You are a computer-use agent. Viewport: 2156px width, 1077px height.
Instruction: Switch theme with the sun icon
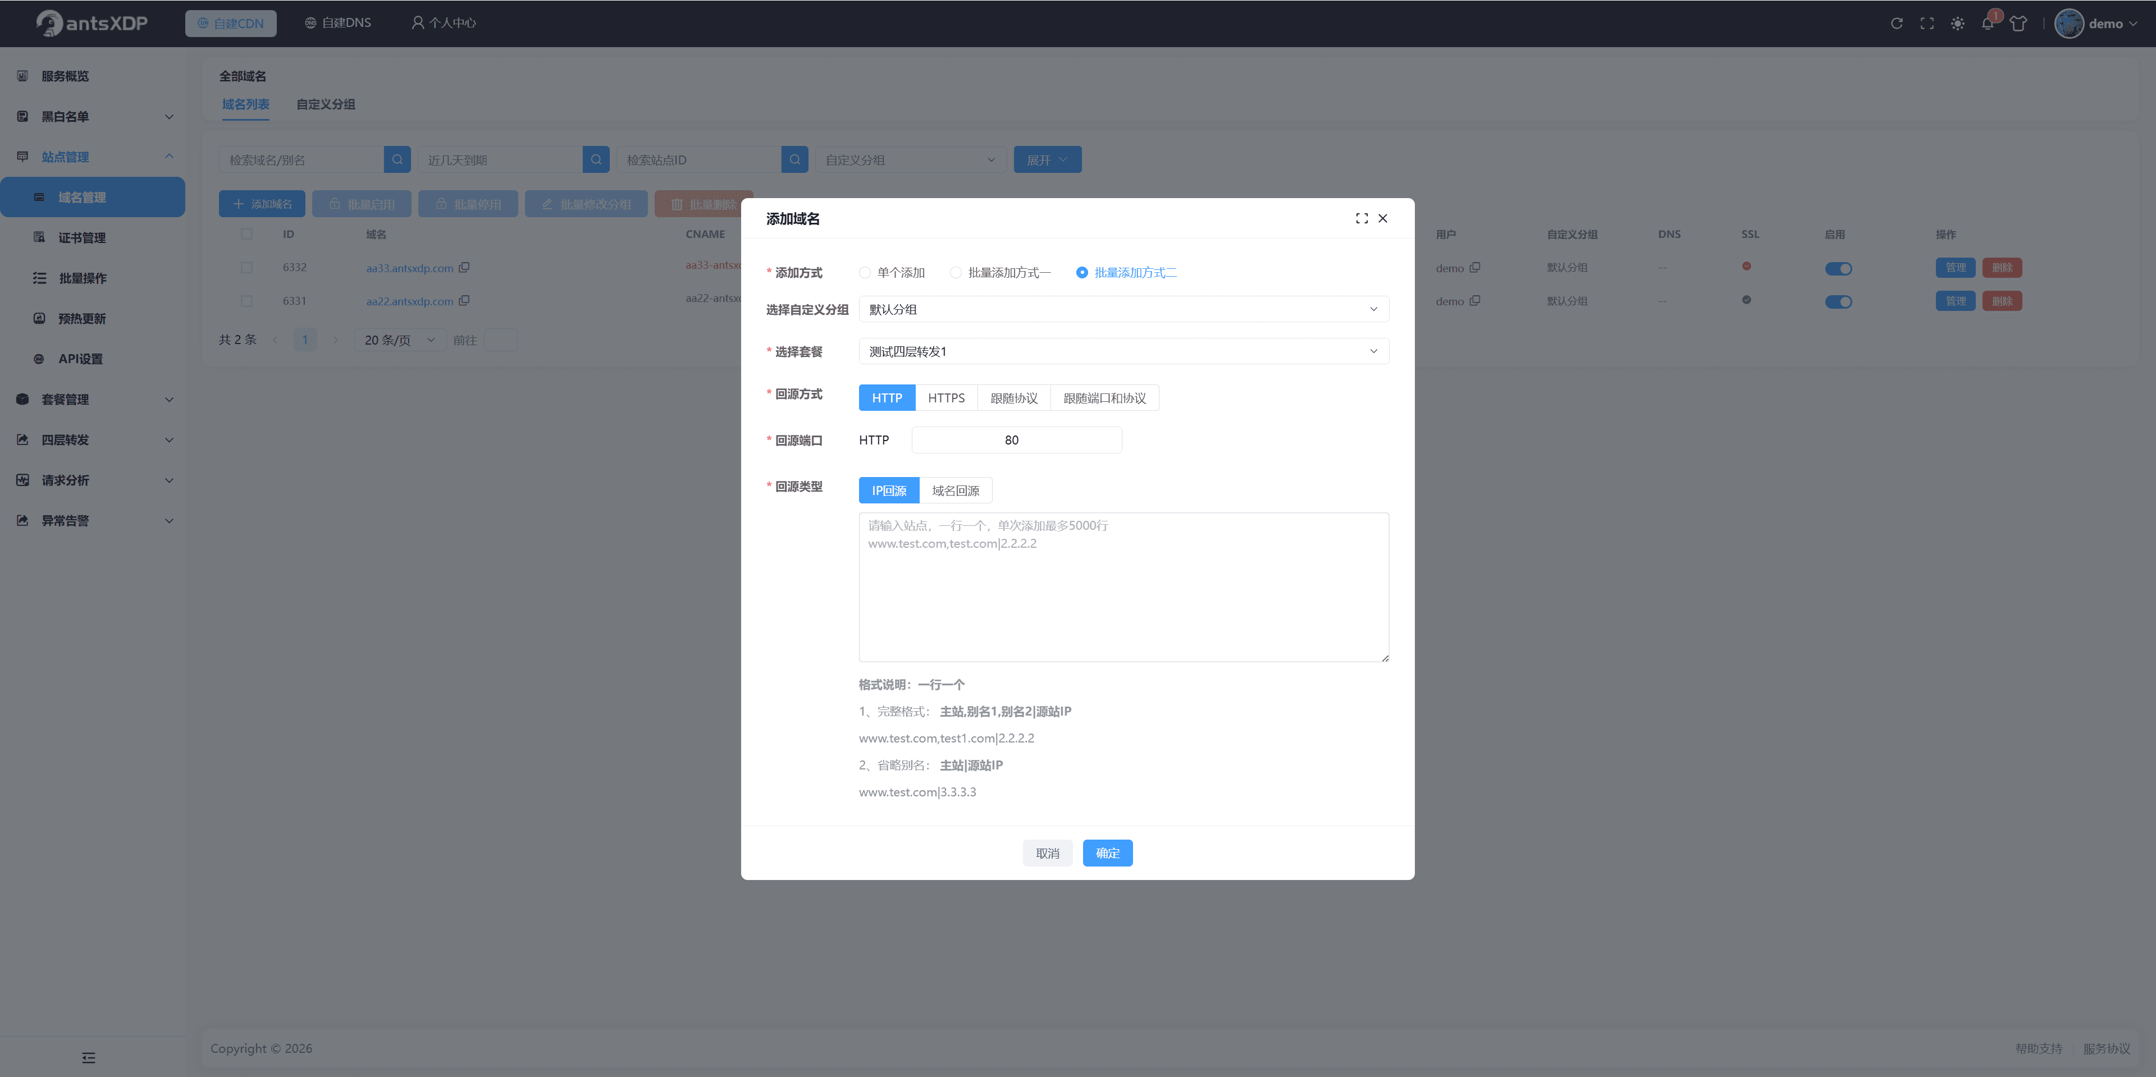[1957, 24]
